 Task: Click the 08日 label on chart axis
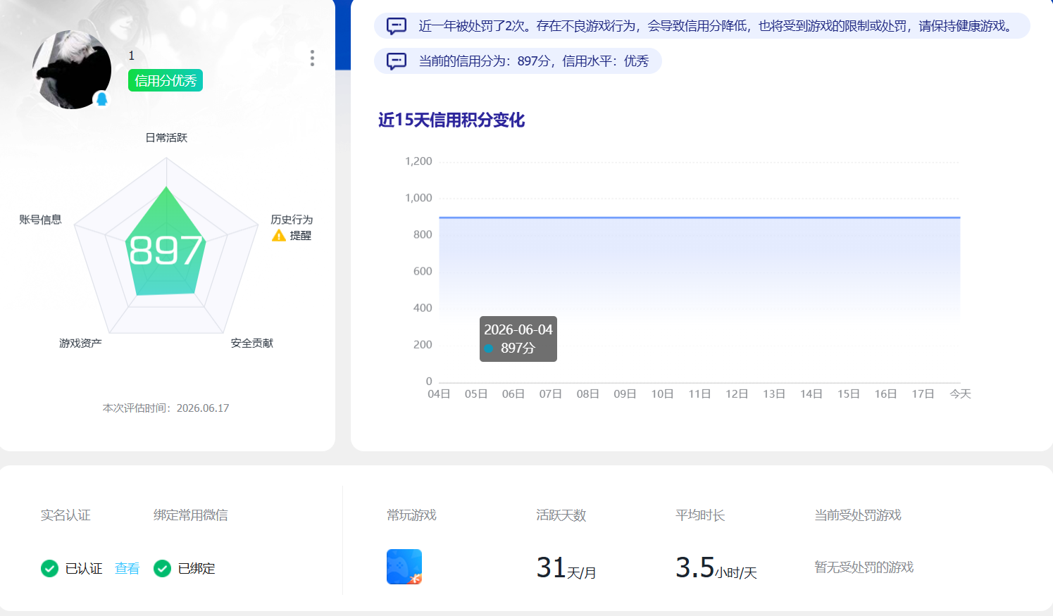tap(588, 394)
